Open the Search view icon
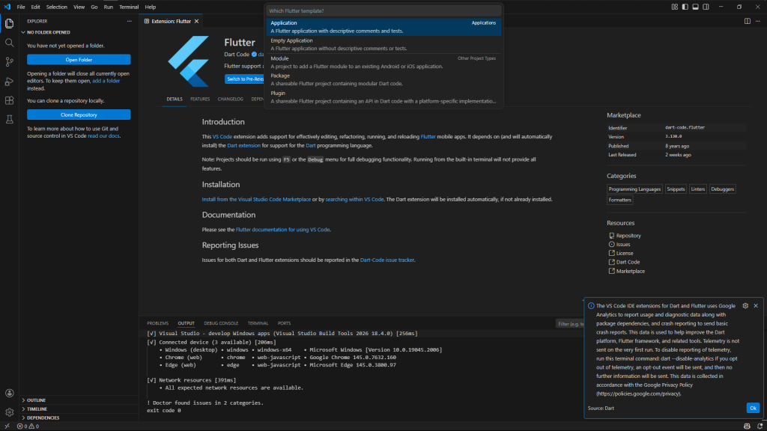The image size is (767, 431). pyautogui.click(x=9, y=43)
